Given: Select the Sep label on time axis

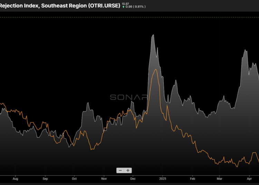Looking at the screenshot, I should point(45,179).
